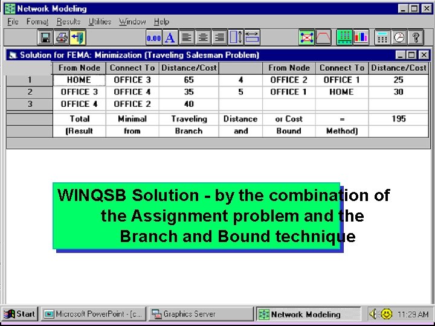The width and height of the screenshot is (435, 326).
Task: Click the distance value 30
Action: pyautogui.click(x=398, y=92)
